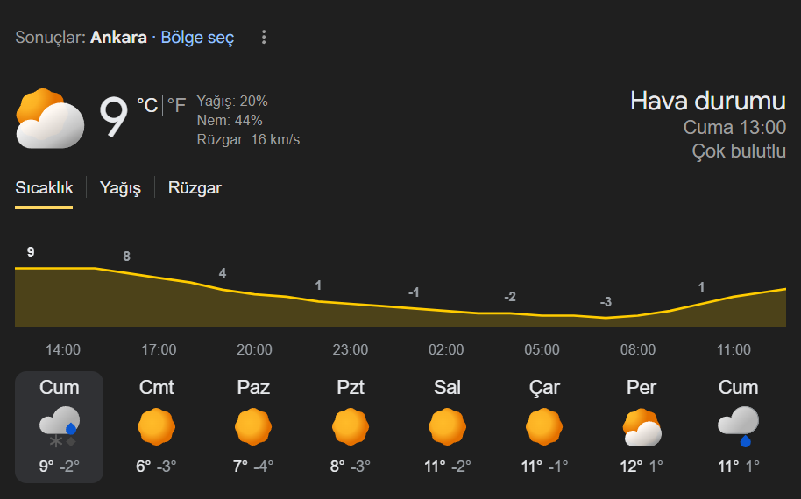Switch temperature unit to °C
Screen dimensions: 801x499
pos(147,106)
